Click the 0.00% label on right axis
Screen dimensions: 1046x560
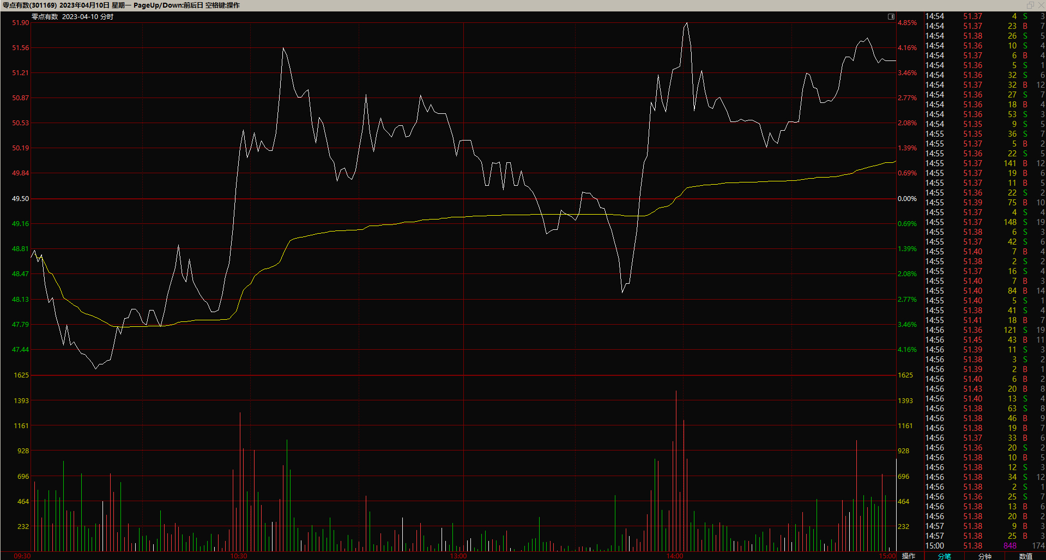pyautogui.click(x=907, y=199)
